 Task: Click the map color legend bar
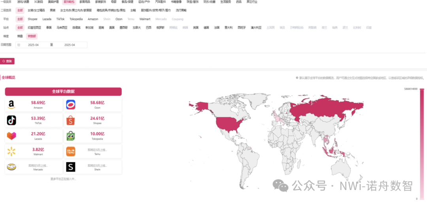421,144
